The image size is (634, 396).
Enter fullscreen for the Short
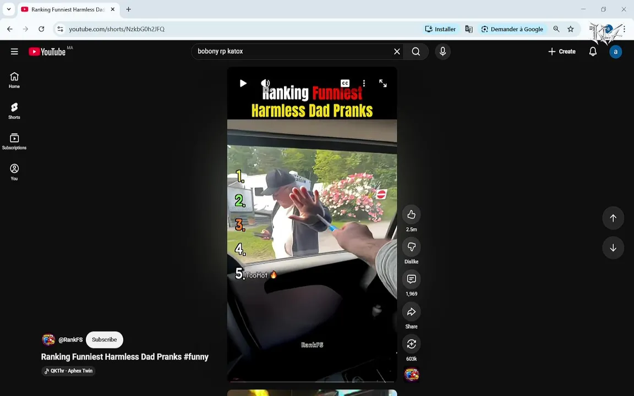[383, 83]
